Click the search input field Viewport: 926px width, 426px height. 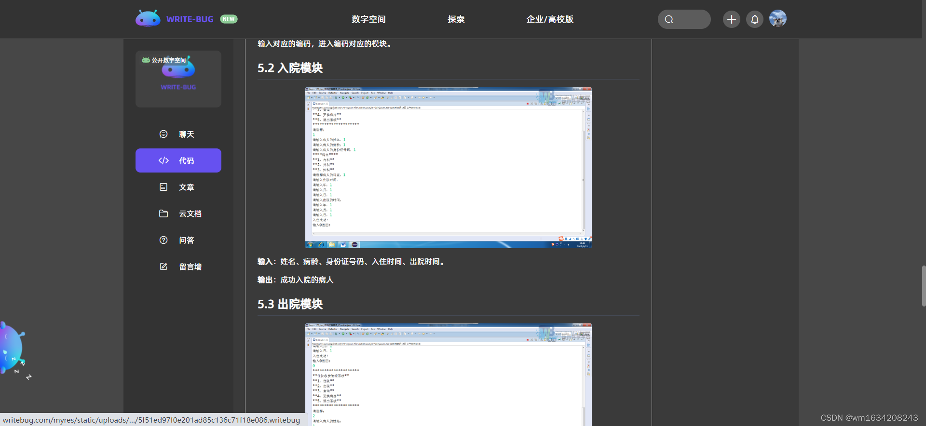point(684,19)
